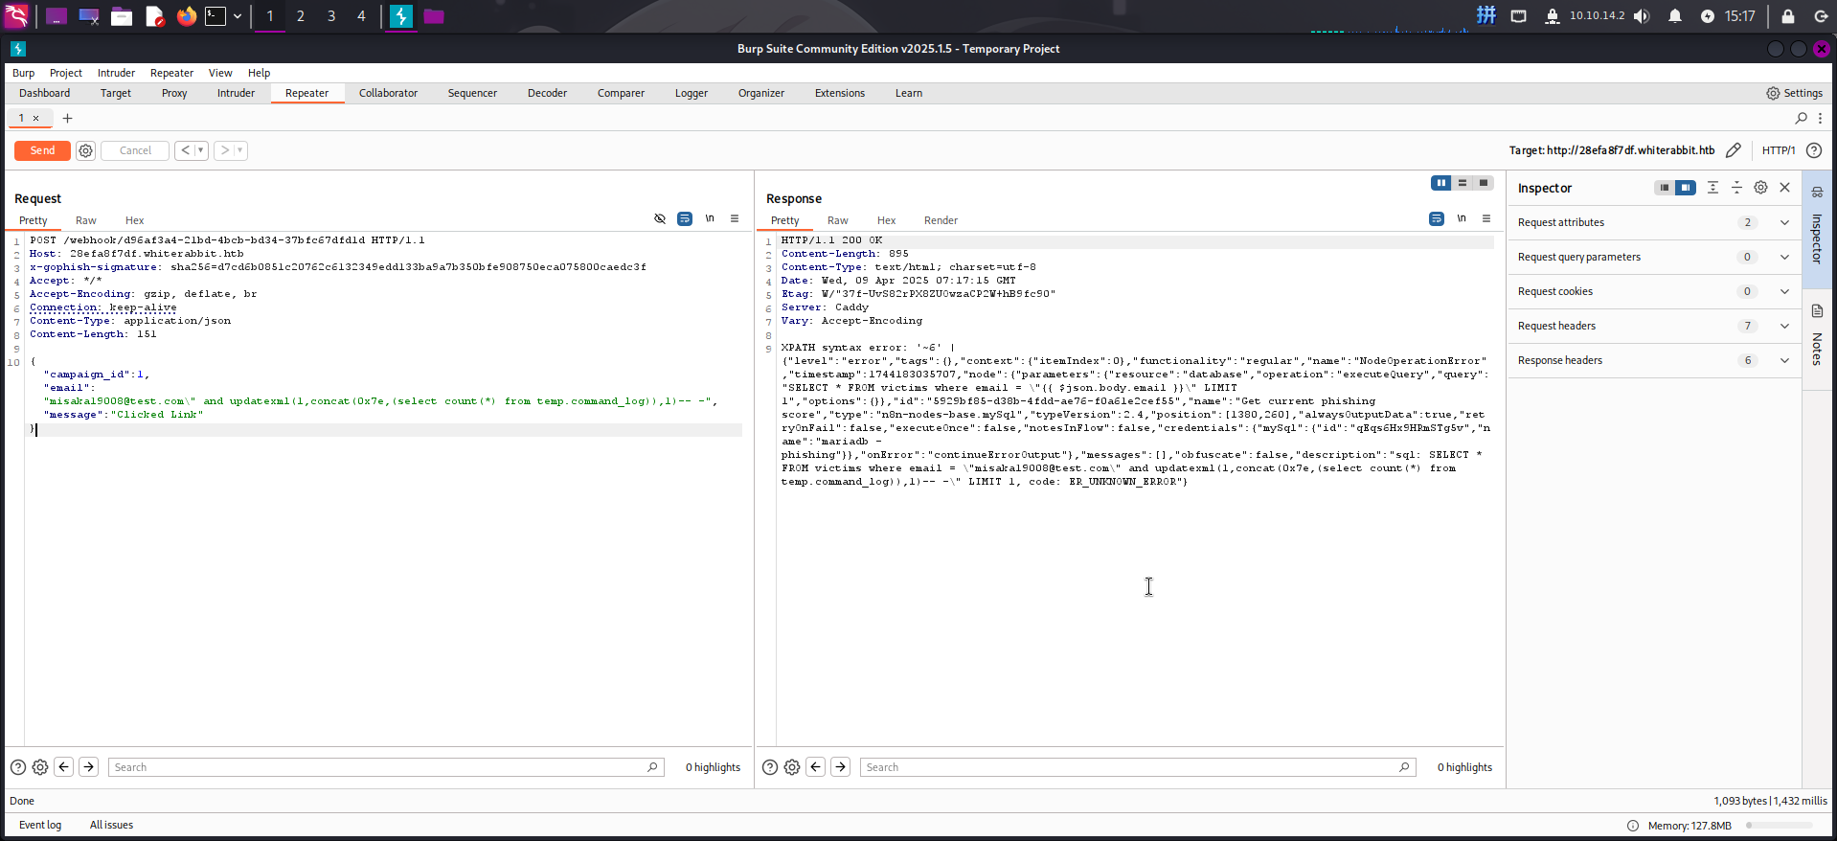This screenshot has height=841, width=1837.
Task: Open the Event log
Action: (x=40, y=825)
